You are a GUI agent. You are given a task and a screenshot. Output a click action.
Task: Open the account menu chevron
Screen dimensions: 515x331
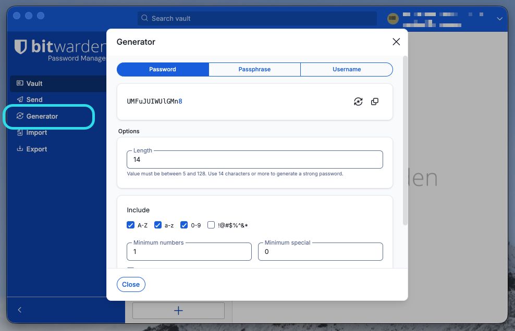(x=499, y=19)
